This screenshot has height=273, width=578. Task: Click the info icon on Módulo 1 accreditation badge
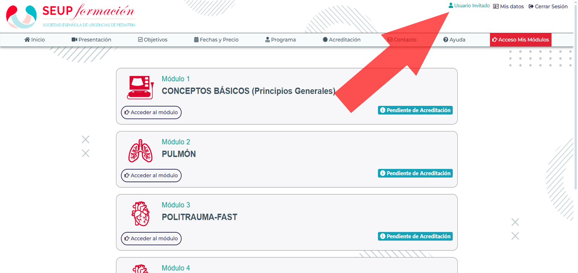(382, 110)
